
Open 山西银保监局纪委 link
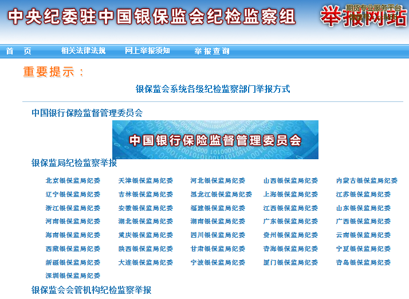[x=290, y=180]
